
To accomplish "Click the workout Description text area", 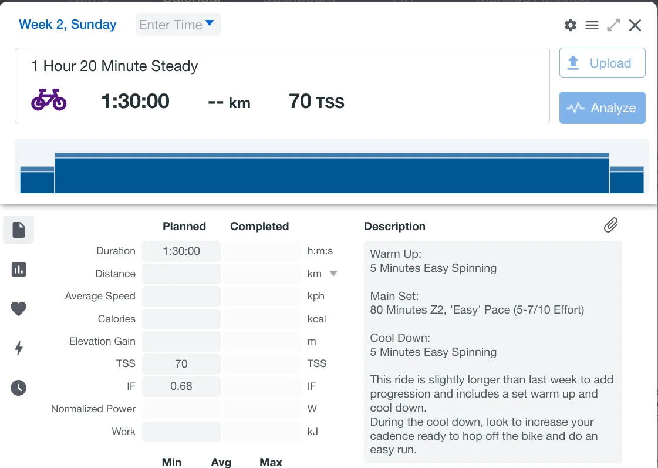I will [492, 352].
